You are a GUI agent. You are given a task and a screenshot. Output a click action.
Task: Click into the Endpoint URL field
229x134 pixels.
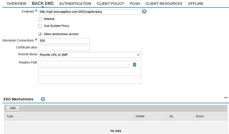[89, 12]
